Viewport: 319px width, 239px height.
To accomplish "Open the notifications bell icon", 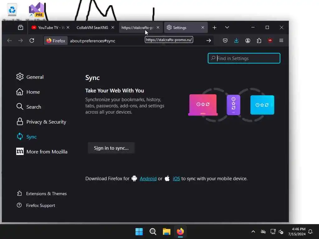I will pos(310,232).
